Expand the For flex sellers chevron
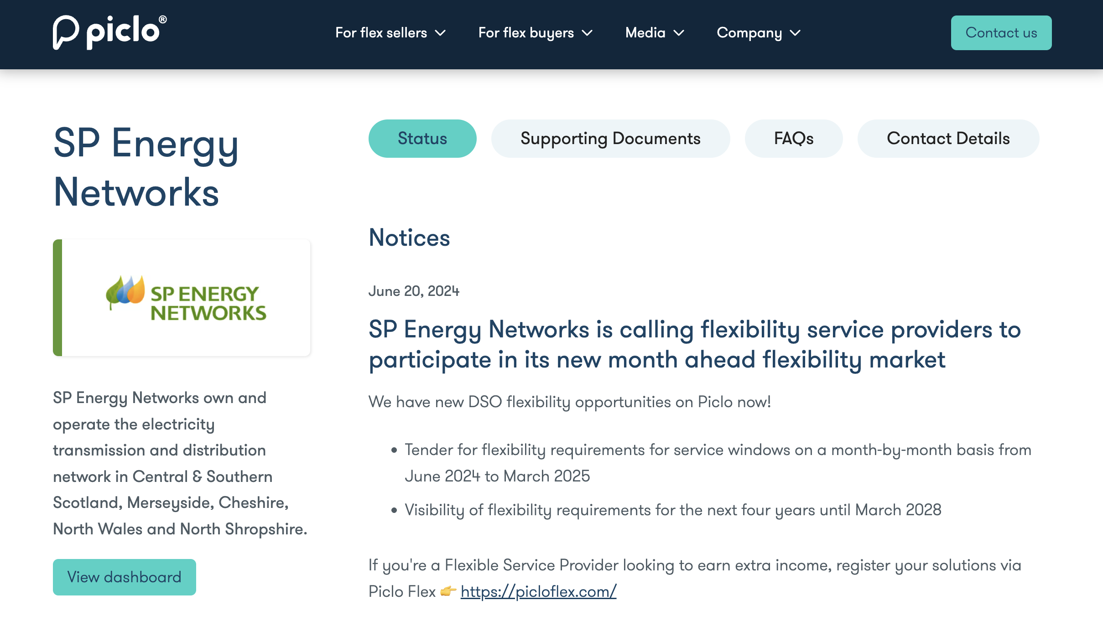Image resolution: width=1103 pixels, height=621 pixels. pyautogui.click(x=440, y=33)
